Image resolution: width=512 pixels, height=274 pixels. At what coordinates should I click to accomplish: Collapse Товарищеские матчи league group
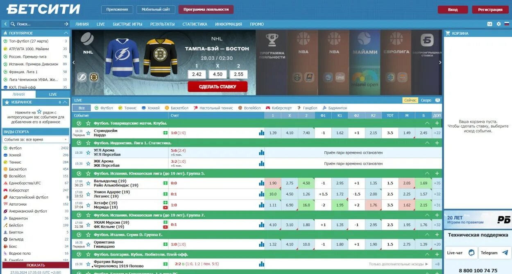coord(427,123)
